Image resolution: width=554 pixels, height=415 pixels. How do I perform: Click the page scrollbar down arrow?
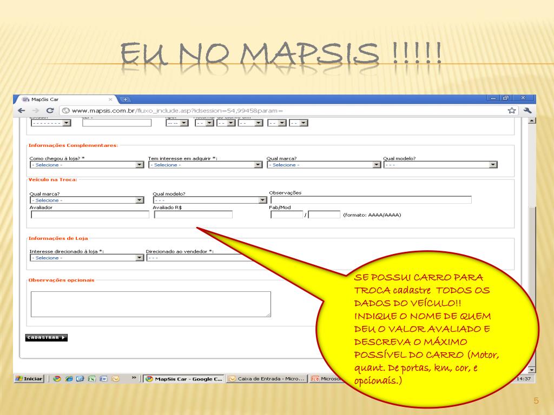(532, 370)
